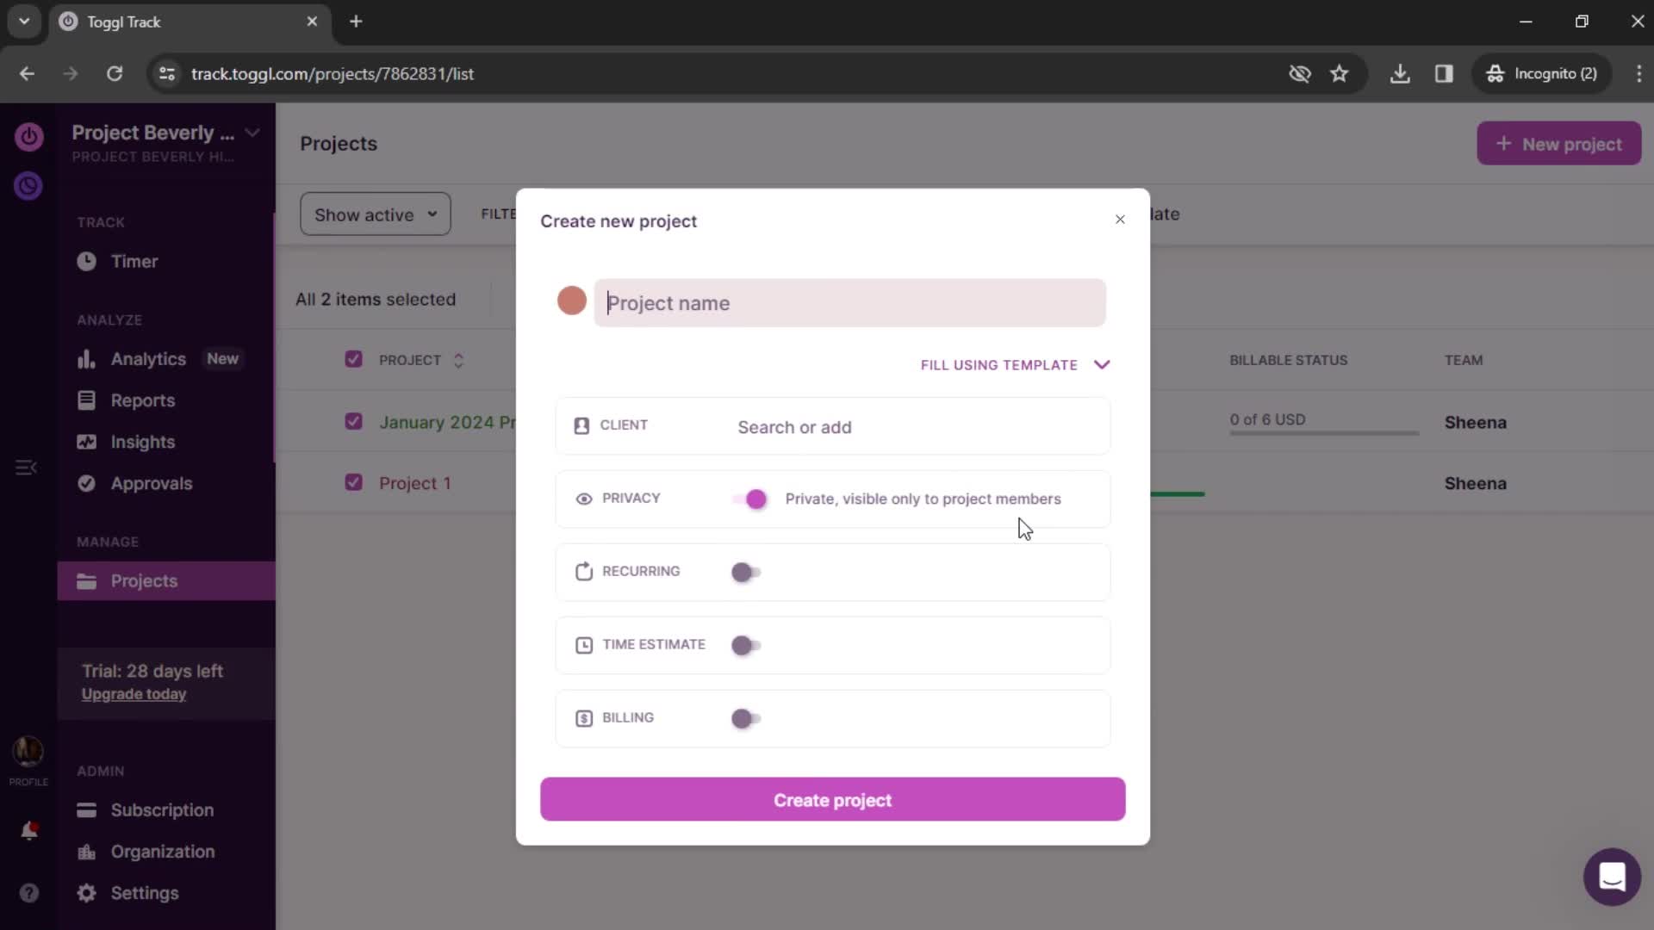Open Insights section in sidebar

point(143,442)
